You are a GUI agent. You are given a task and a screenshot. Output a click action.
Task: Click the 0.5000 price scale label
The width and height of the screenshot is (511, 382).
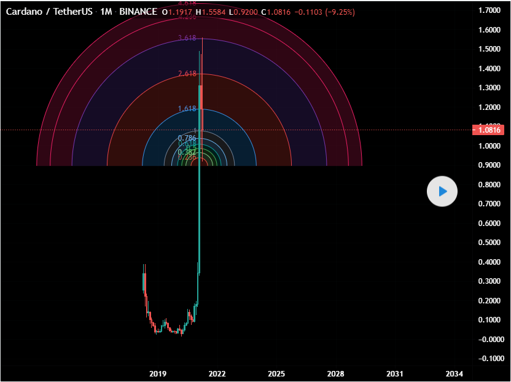pos(490,243)
